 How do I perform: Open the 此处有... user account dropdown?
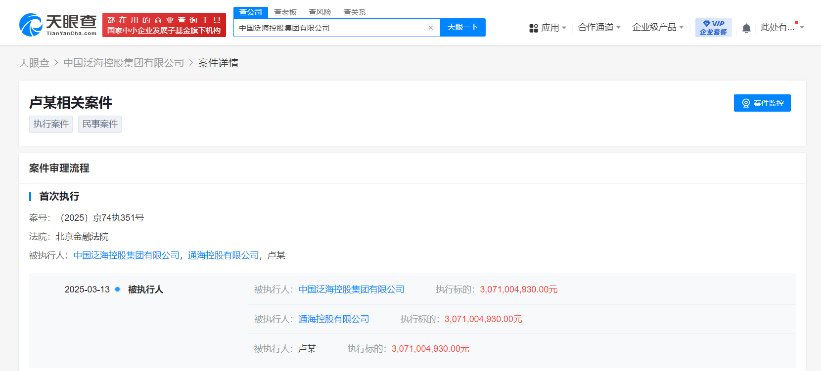[x=782, y=27]
